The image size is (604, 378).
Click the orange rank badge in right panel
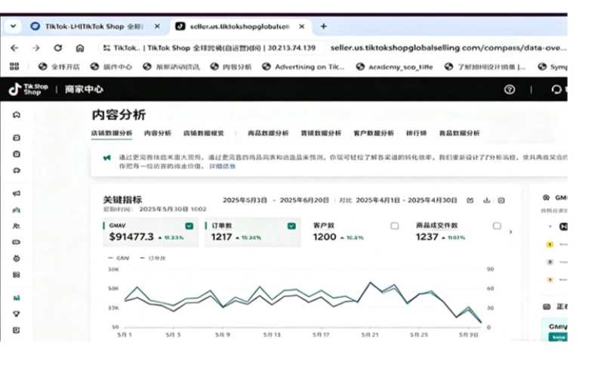click(x=550, y=280)
